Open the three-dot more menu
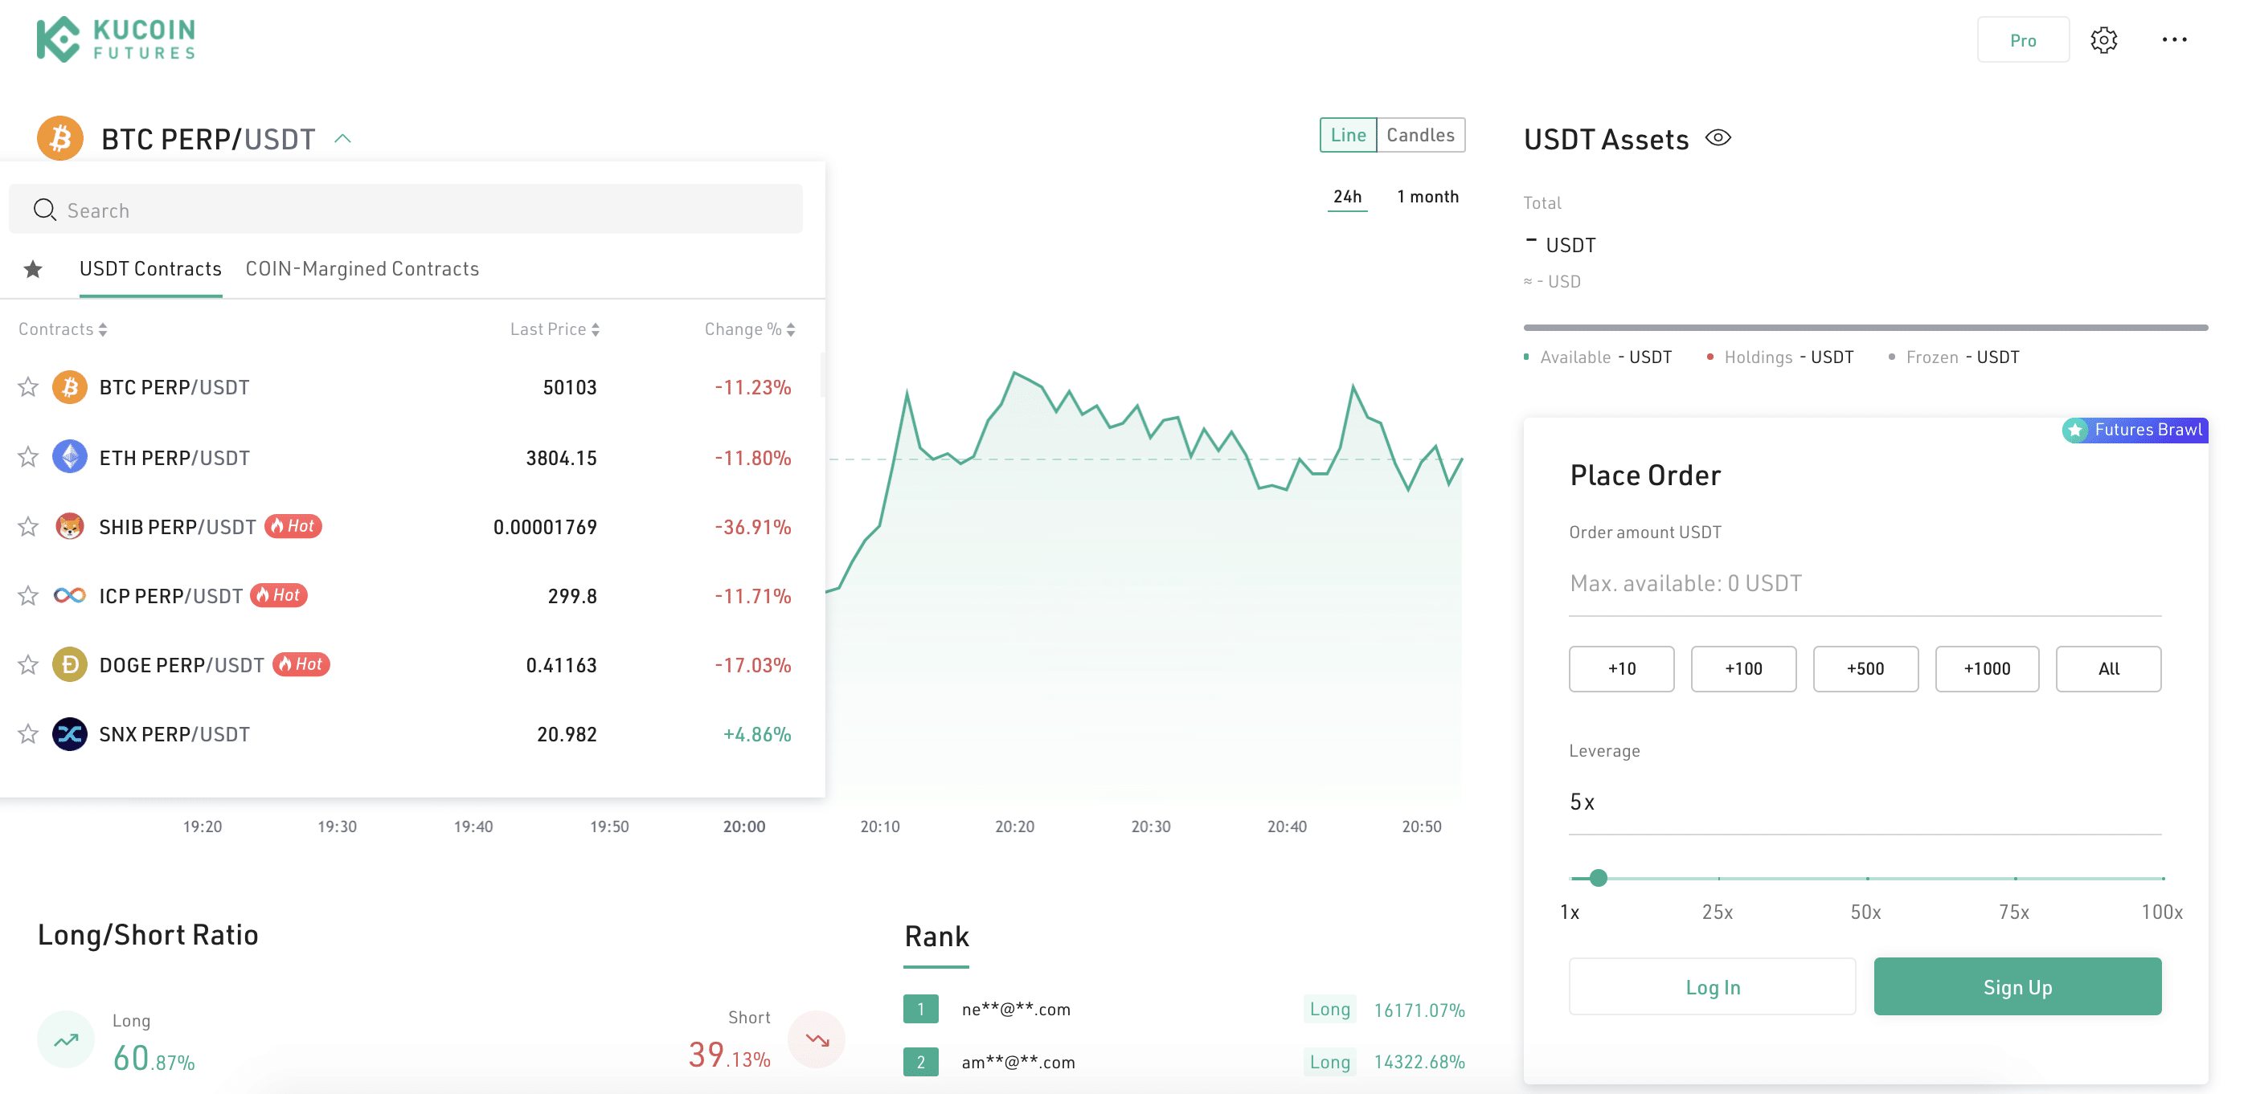 [2174, 40]
